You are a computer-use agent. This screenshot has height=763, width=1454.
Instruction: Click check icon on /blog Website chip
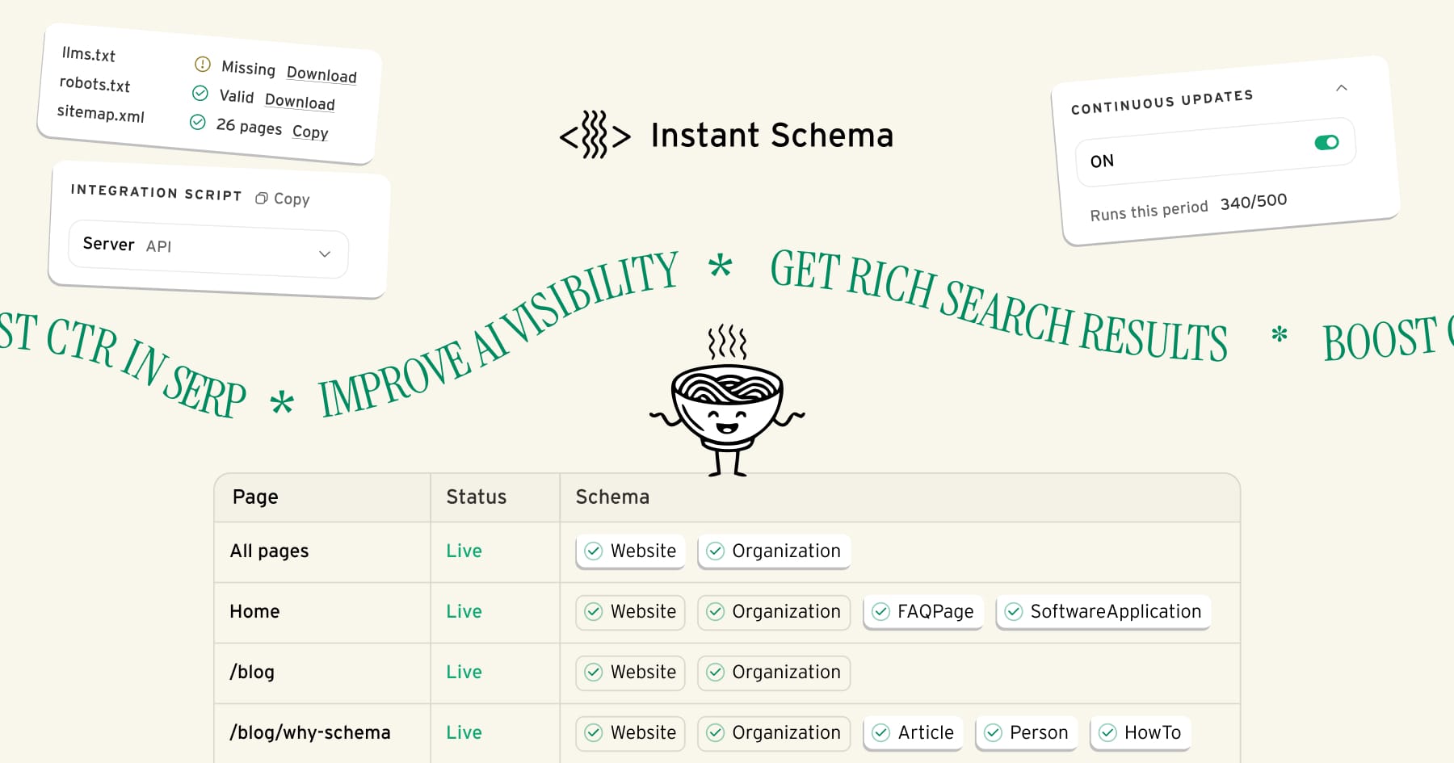(594, 672)
